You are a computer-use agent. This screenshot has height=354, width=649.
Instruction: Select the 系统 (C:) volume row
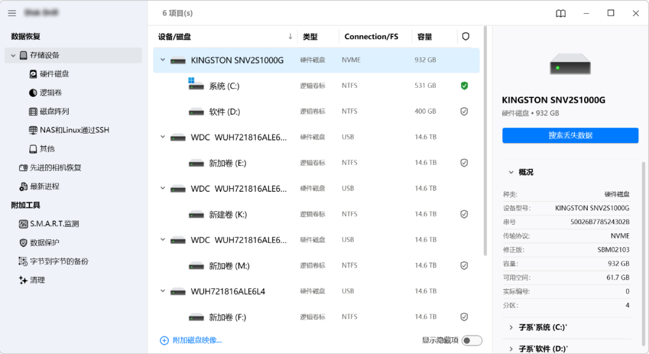(x=316, y=86)
